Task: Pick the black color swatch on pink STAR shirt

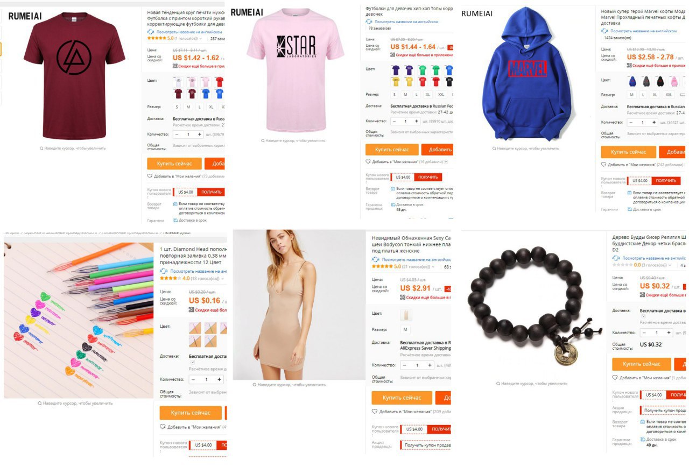Action: (x=449, y=82)
